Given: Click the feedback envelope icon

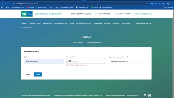Looking at the screenshot, I should point(96,14).
